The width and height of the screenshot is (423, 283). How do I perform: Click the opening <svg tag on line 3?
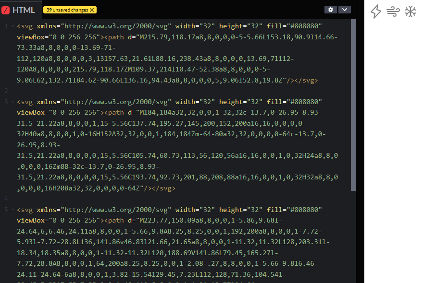click(25, 102)
